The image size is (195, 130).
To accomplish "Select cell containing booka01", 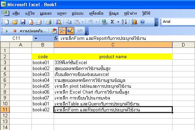I will click(x=43, y=104).
